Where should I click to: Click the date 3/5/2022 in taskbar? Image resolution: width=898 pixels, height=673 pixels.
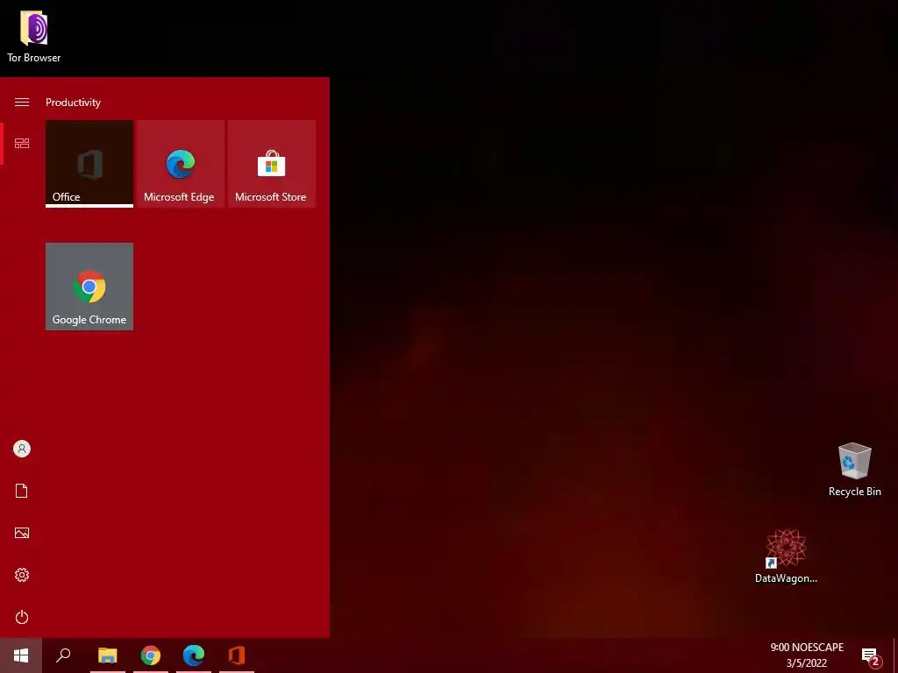pyautogui.click(x=807, y=663)
